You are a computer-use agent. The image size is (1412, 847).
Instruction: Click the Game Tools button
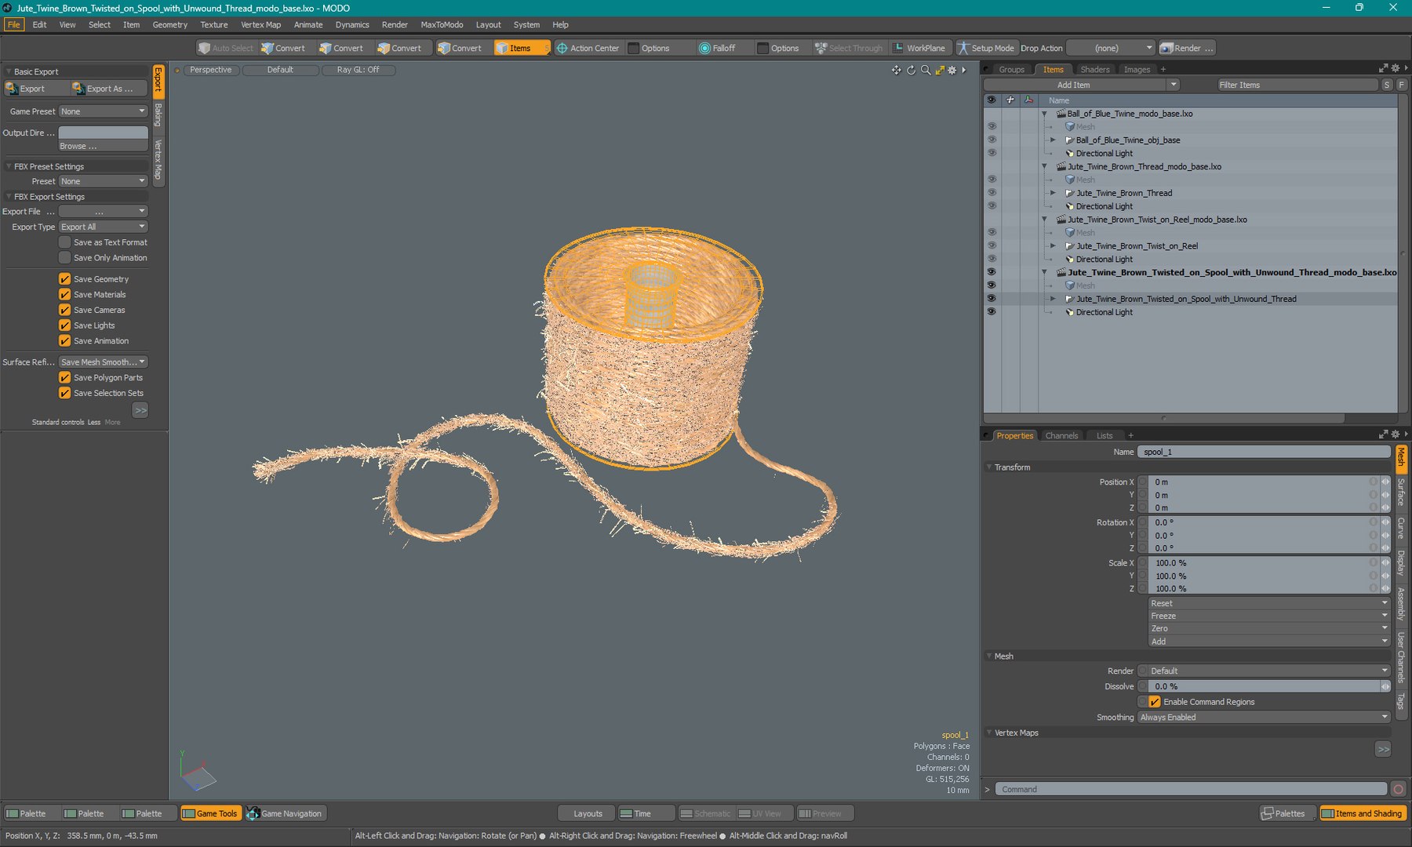(x=210, y=814)
